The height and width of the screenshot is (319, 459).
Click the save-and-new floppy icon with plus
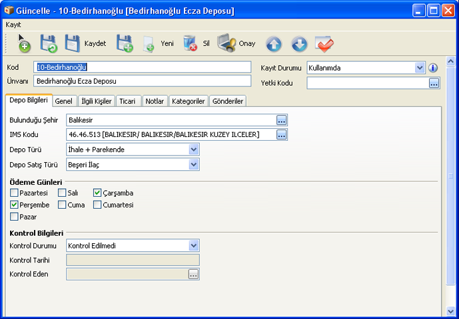point(125,43)
